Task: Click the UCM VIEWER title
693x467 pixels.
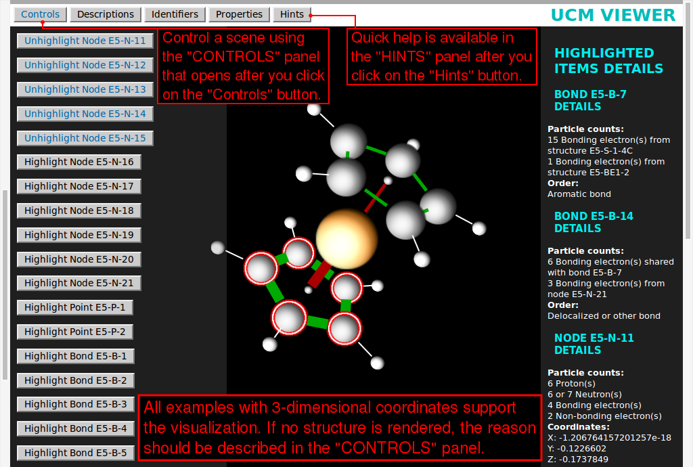Action: point(613,15)
